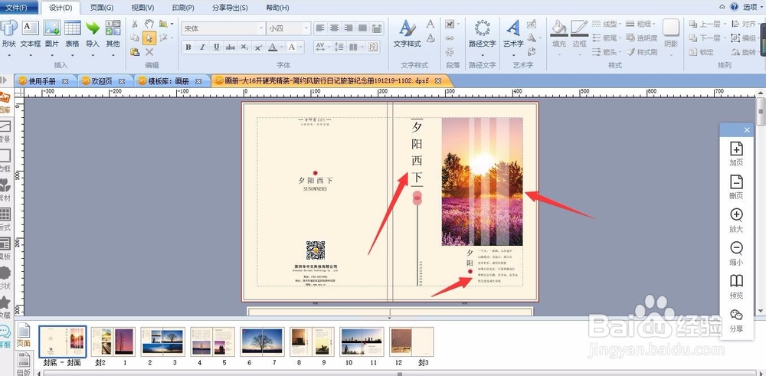Cut with the scissors icon
This screenshot has width=766, height=376.
[x=135, y=24]
